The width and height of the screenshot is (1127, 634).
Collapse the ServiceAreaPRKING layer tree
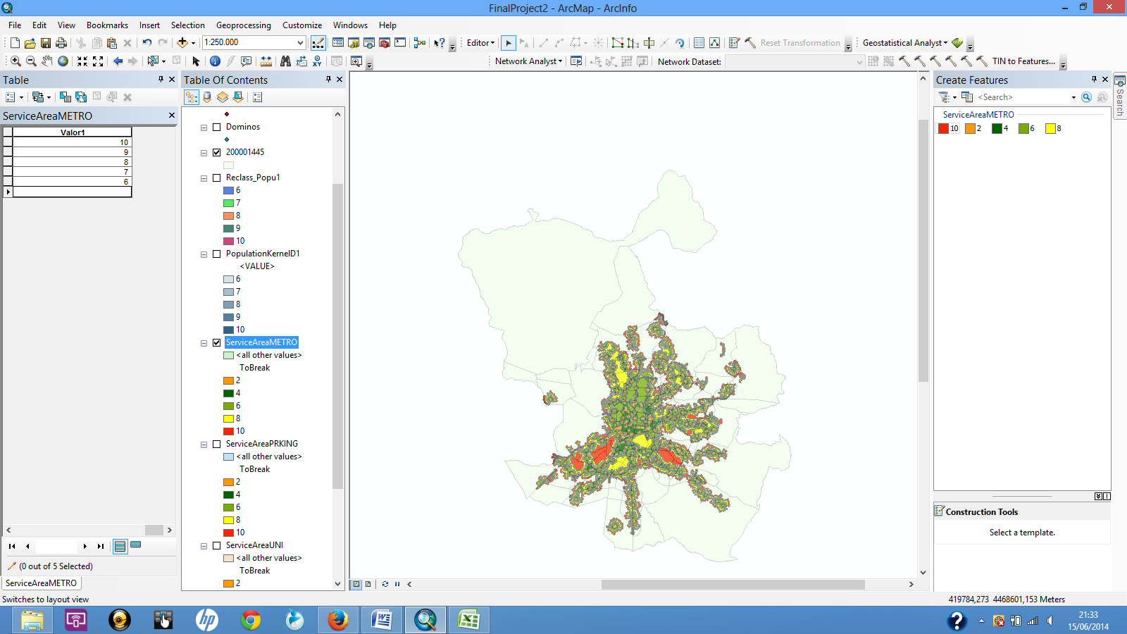204,445
